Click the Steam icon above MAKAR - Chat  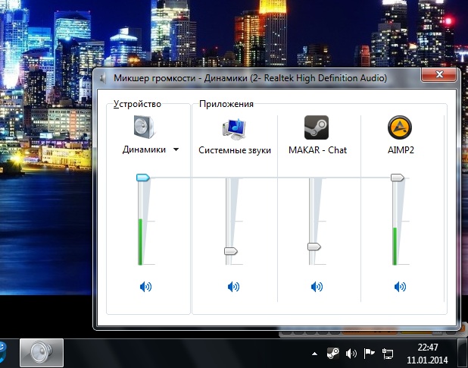317,127
